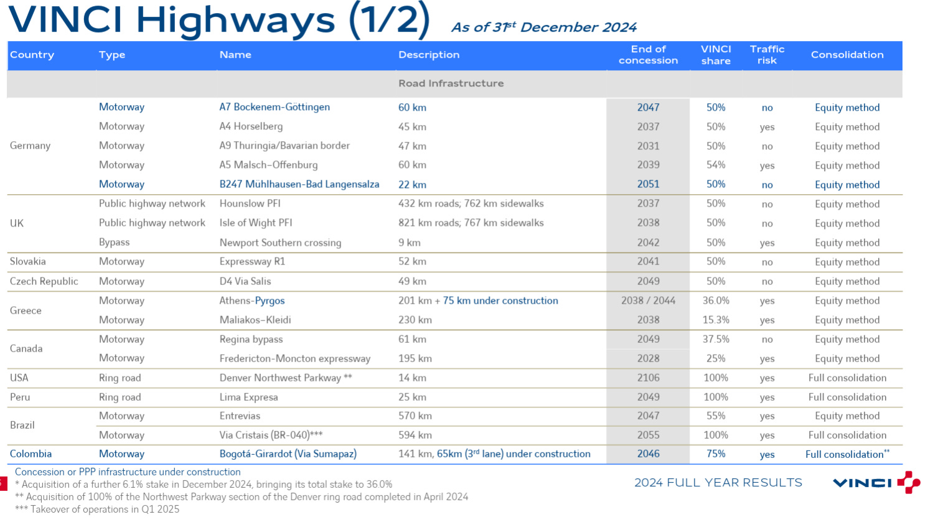Click the 'Description' column header
This screenshot has width=928, height=522.
pyautogui.click(x=429, y=55)
